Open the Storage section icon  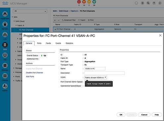(5, 65)
